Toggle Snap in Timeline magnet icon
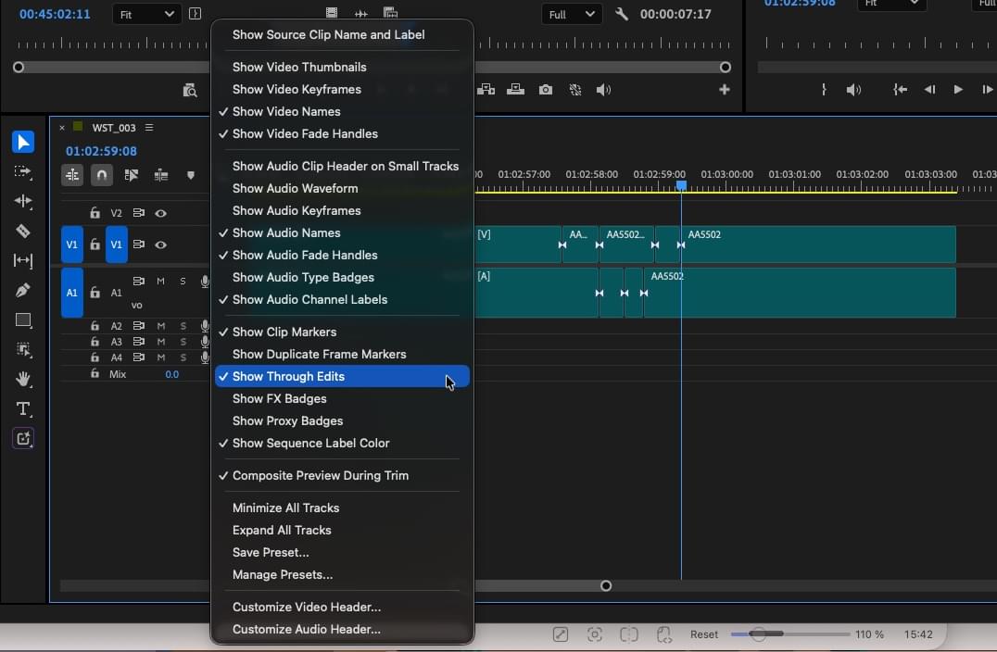Viewport: 997px width, 652px height. pyautogui.click(x=102, y=175)
